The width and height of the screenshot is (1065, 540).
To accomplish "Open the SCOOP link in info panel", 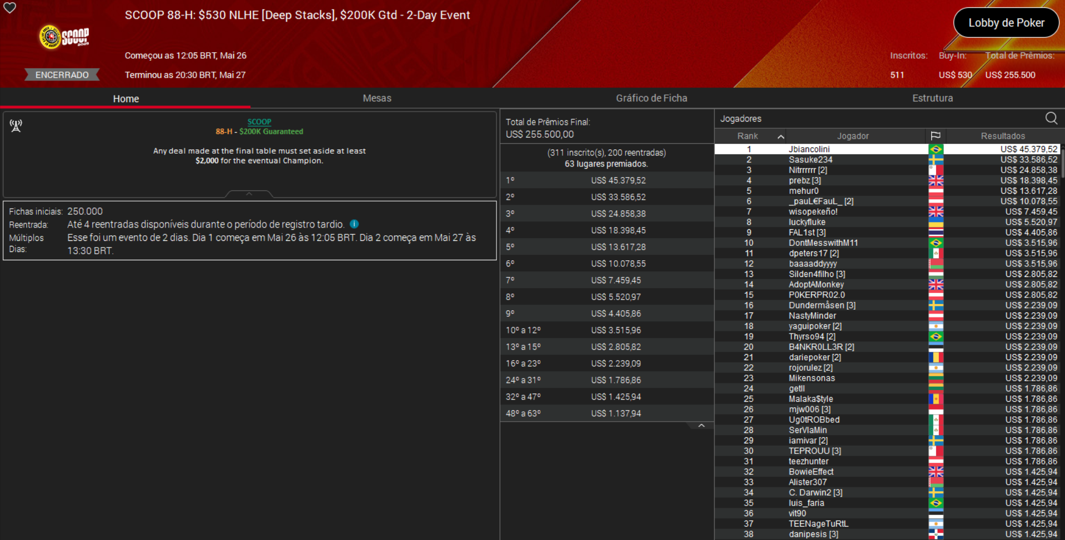I will [259, 122].
